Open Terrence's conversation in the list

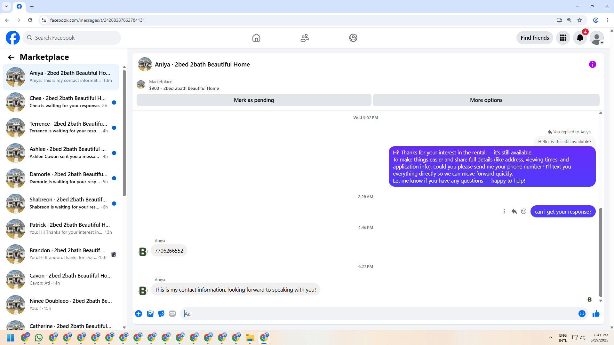click(61, 128)
